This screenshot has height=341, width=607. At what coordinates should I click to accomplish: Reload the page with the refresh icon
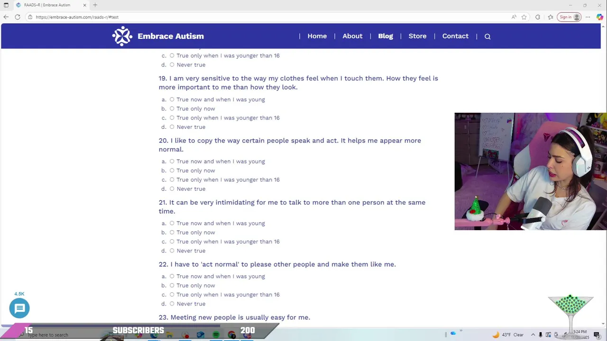[18, 17]
